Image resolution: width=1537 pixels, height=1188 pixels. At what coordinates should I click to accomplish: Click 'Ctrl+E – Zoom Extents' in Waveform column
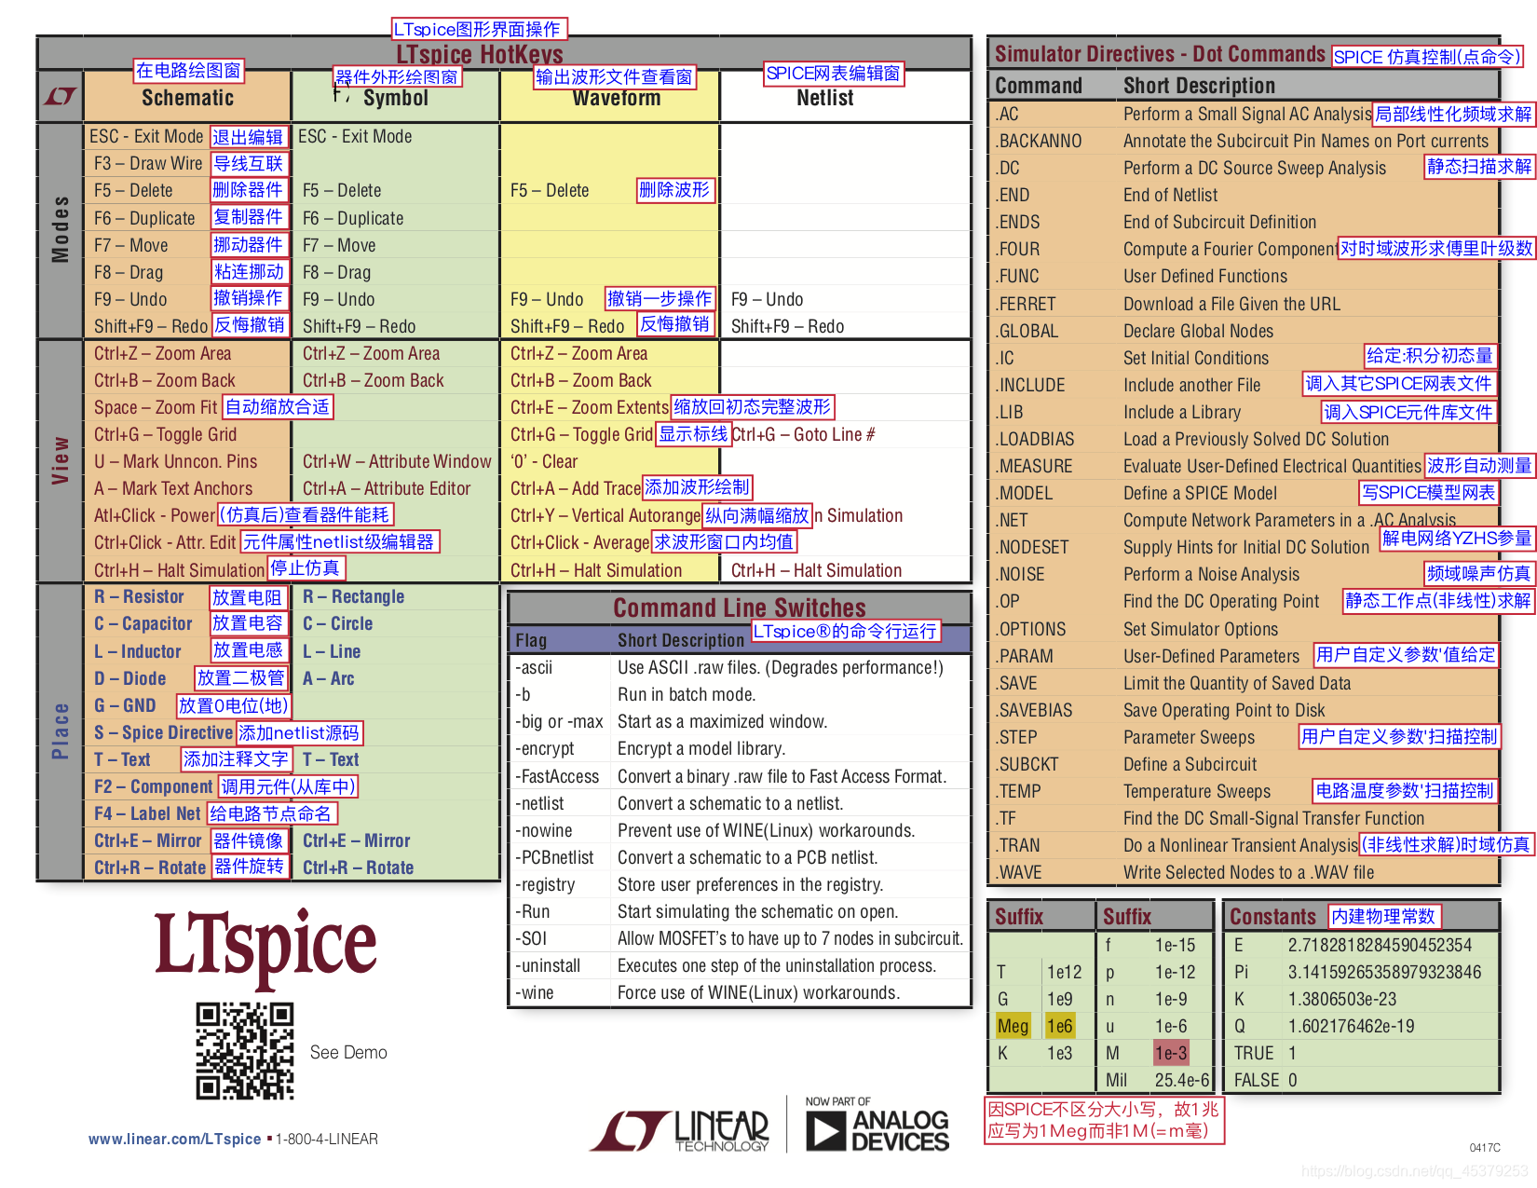point(589,408)
